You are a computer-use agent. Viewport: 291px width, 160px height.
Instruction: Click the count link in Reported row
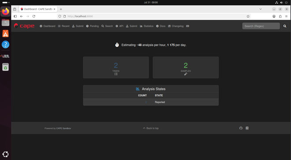click(x=146, y=102)
